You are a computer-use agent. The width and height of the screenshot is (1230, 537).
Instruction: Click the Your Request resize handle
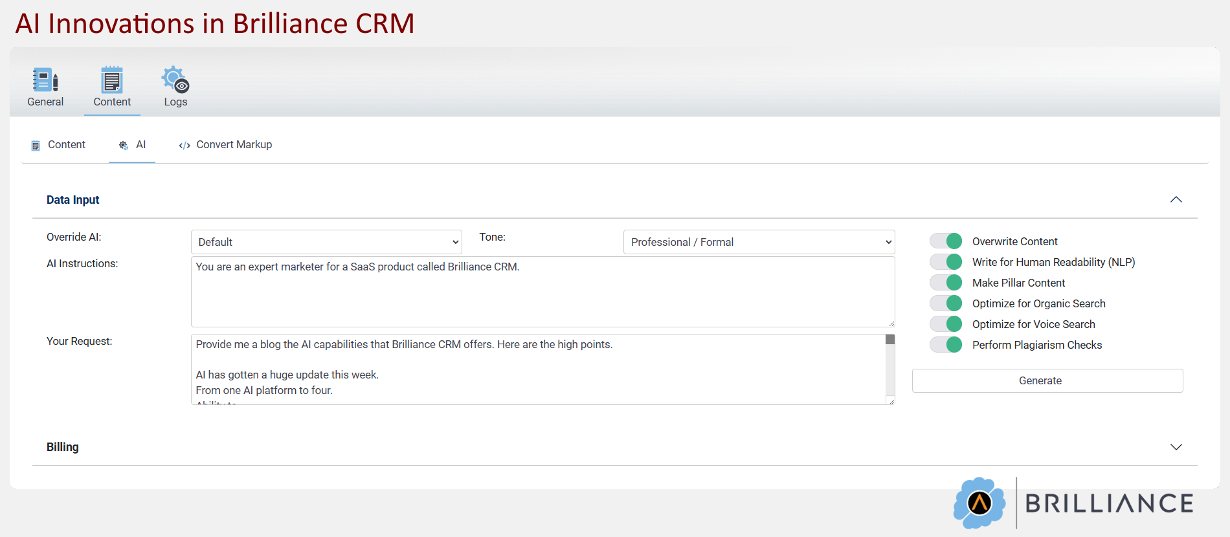pyautogui.click(x=891, y=401)
